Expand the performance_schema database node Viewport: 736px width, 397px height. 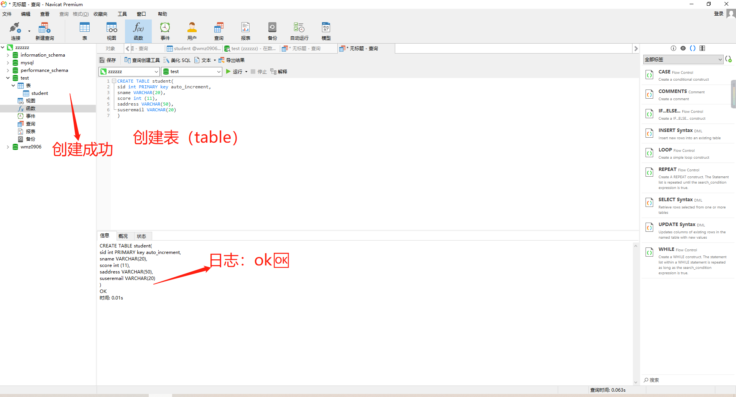pos(8,70)
